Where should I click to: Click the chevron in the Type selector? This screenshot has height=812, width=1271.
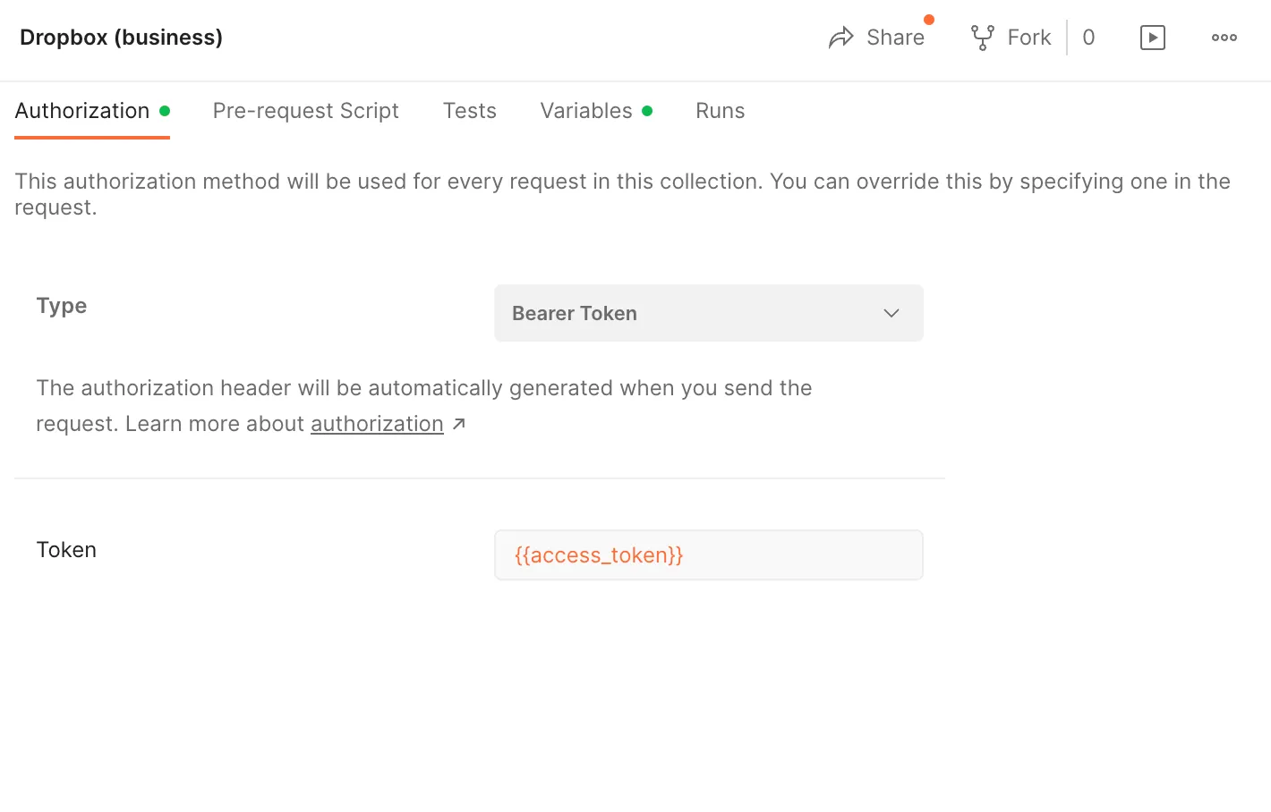click(x=891, y=313)
